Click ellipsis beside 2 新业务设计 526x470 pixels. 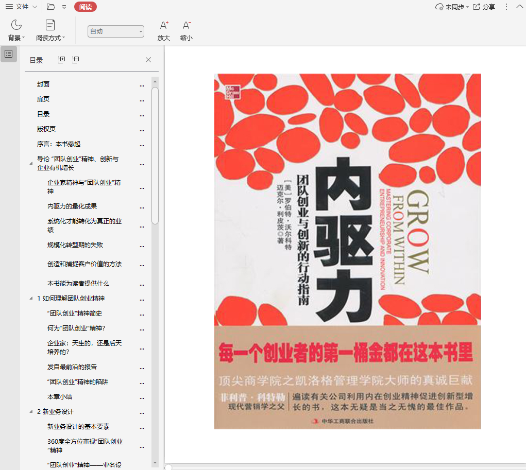pos(142,413)
